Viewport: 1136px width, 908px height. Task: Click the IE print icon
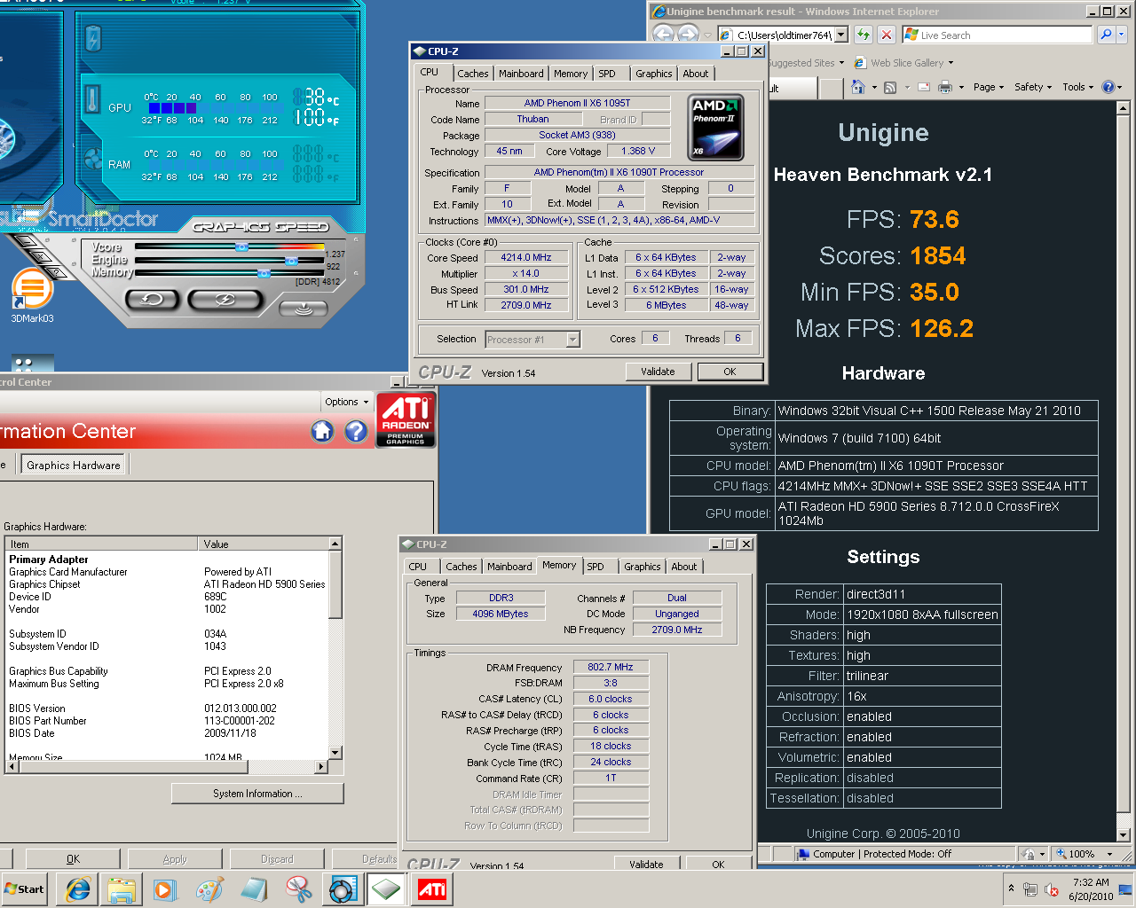click(x=944, y=87)
